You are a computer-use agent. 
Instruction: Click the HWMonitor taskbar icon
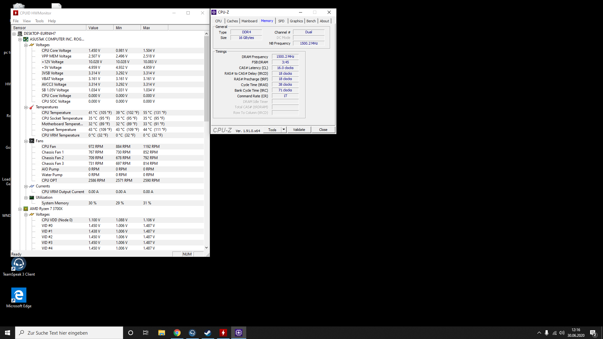coord(223,333)
